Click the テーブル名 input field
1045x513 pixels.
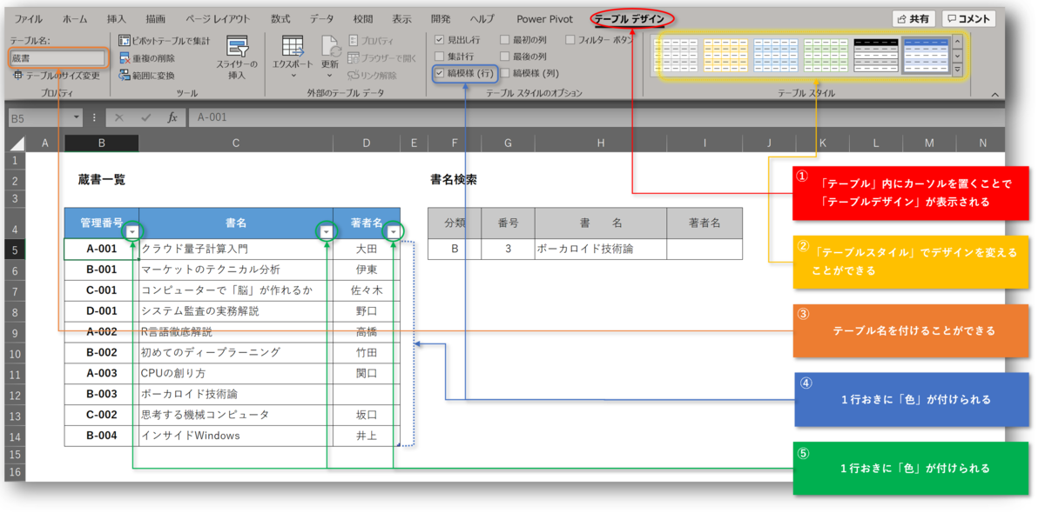(x=57, y=57)
